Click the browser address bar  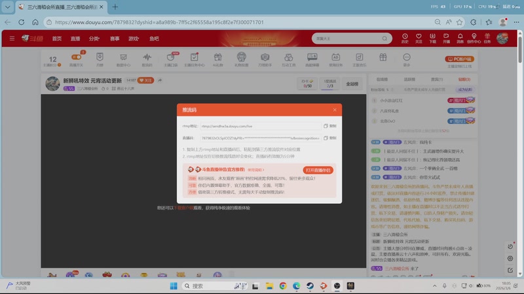click(x=240, y=22)
